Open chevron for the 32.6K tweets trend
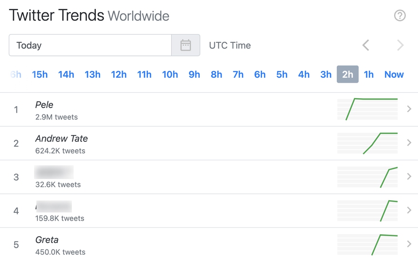This screenshot has height=259, width=418. pyautogui.click(x=409, y=177)
